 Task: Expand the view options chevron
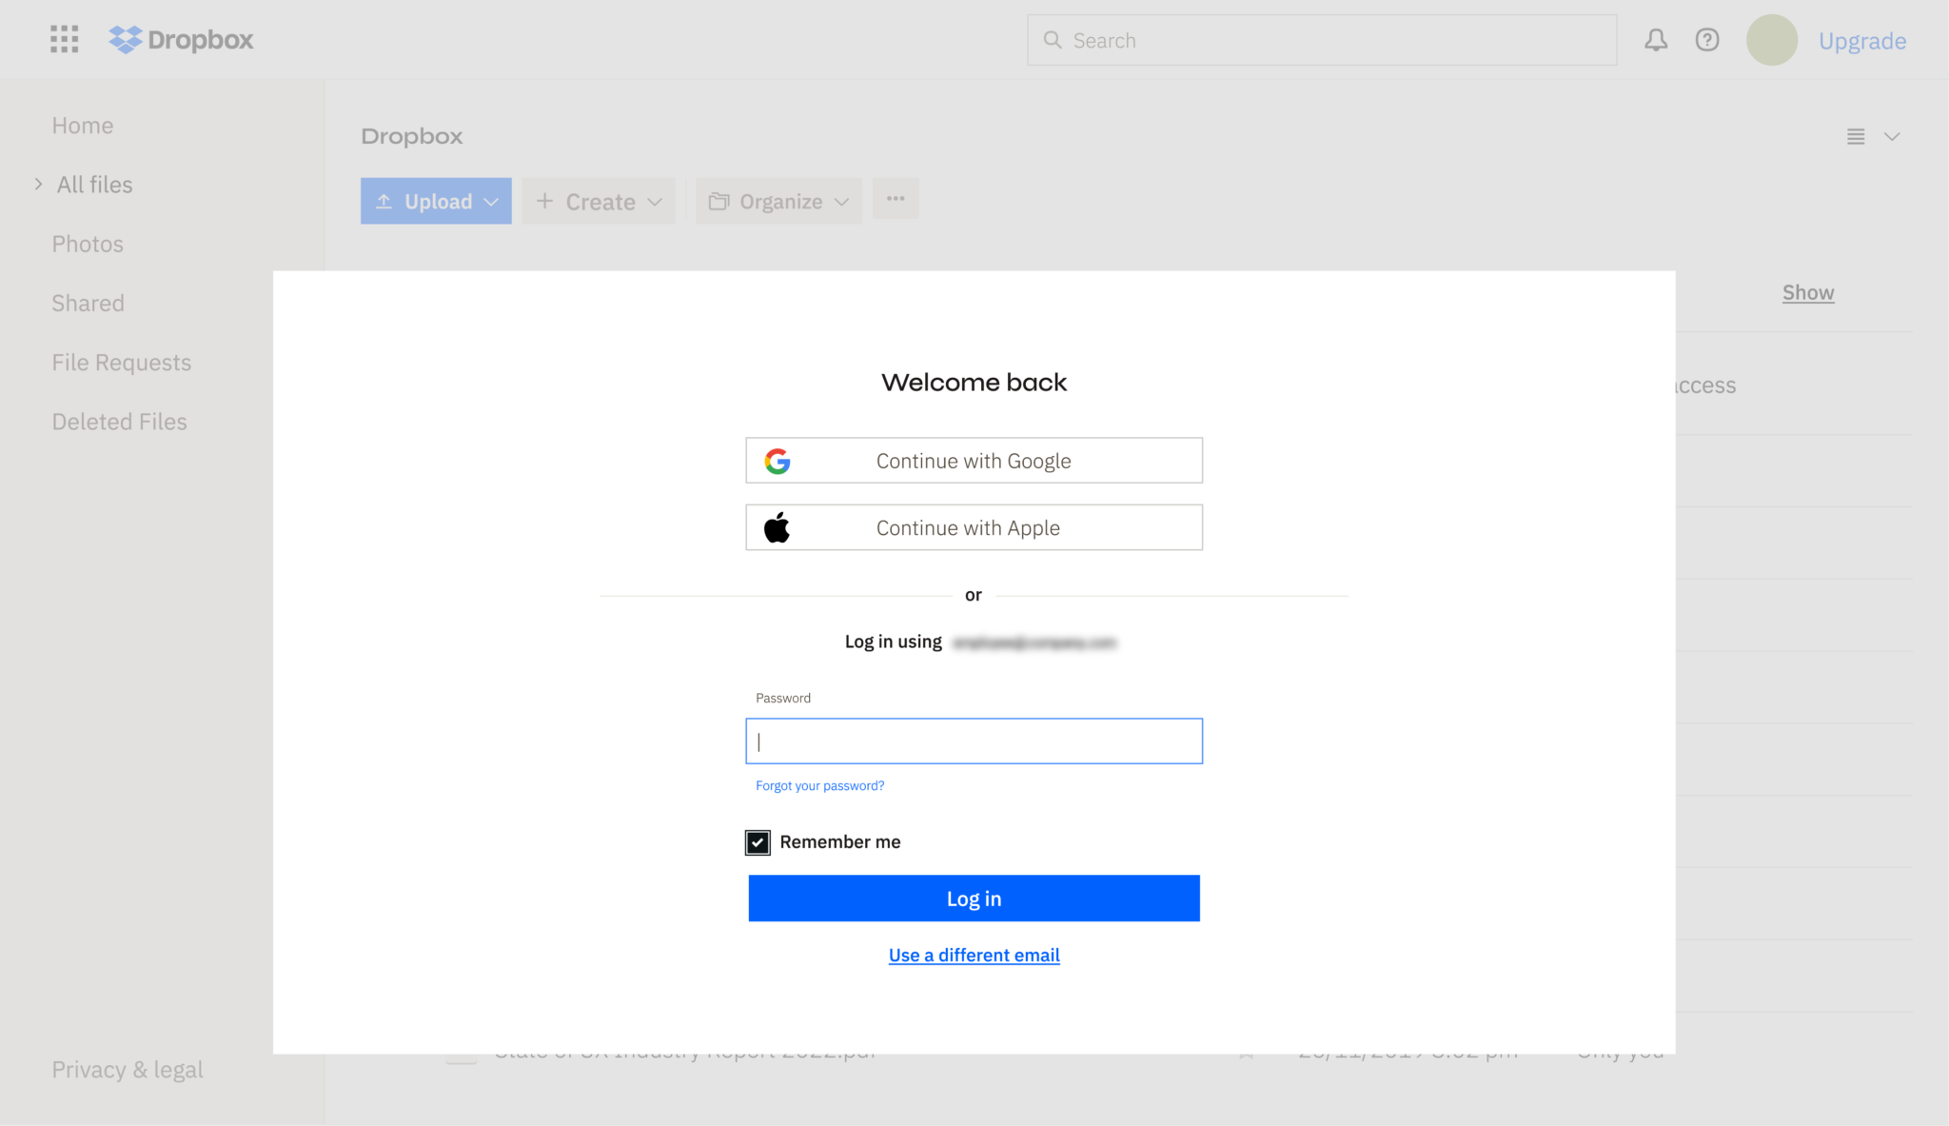[x=1892, y=136]
